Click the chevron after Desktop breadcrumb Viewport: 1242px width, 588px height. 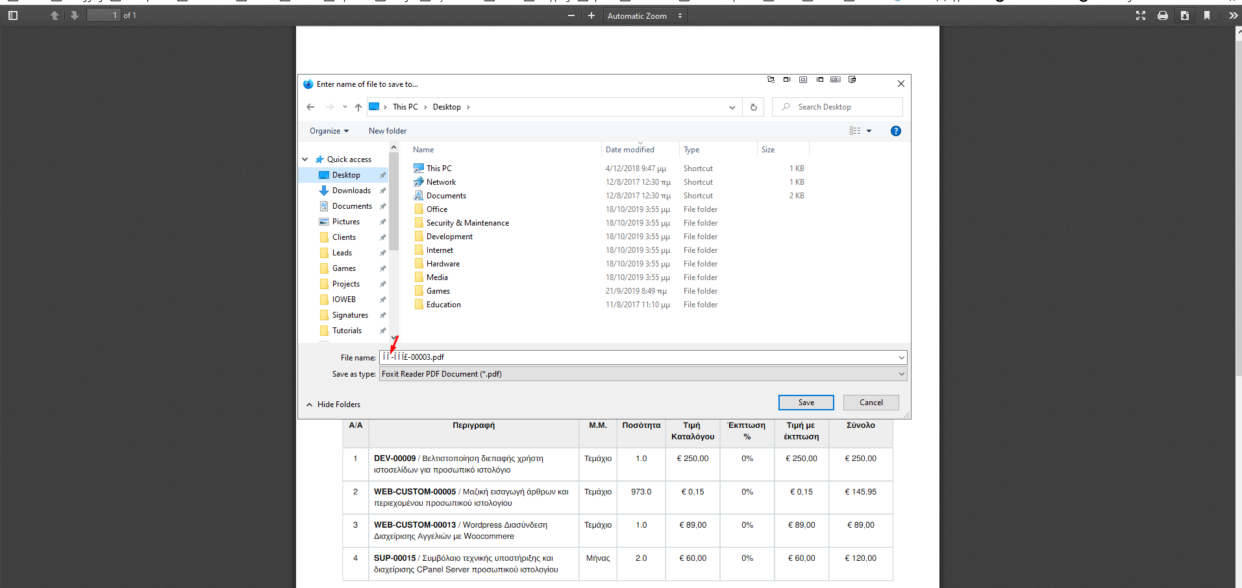pos(468,107)
